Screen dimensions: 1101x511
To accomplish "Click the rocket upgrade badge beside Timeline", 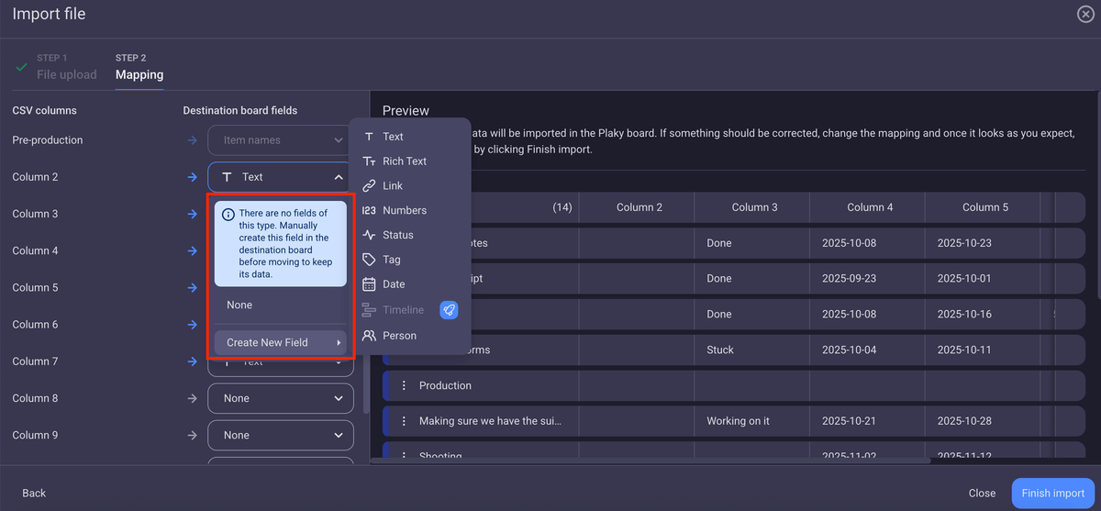I will click(449, 310).
